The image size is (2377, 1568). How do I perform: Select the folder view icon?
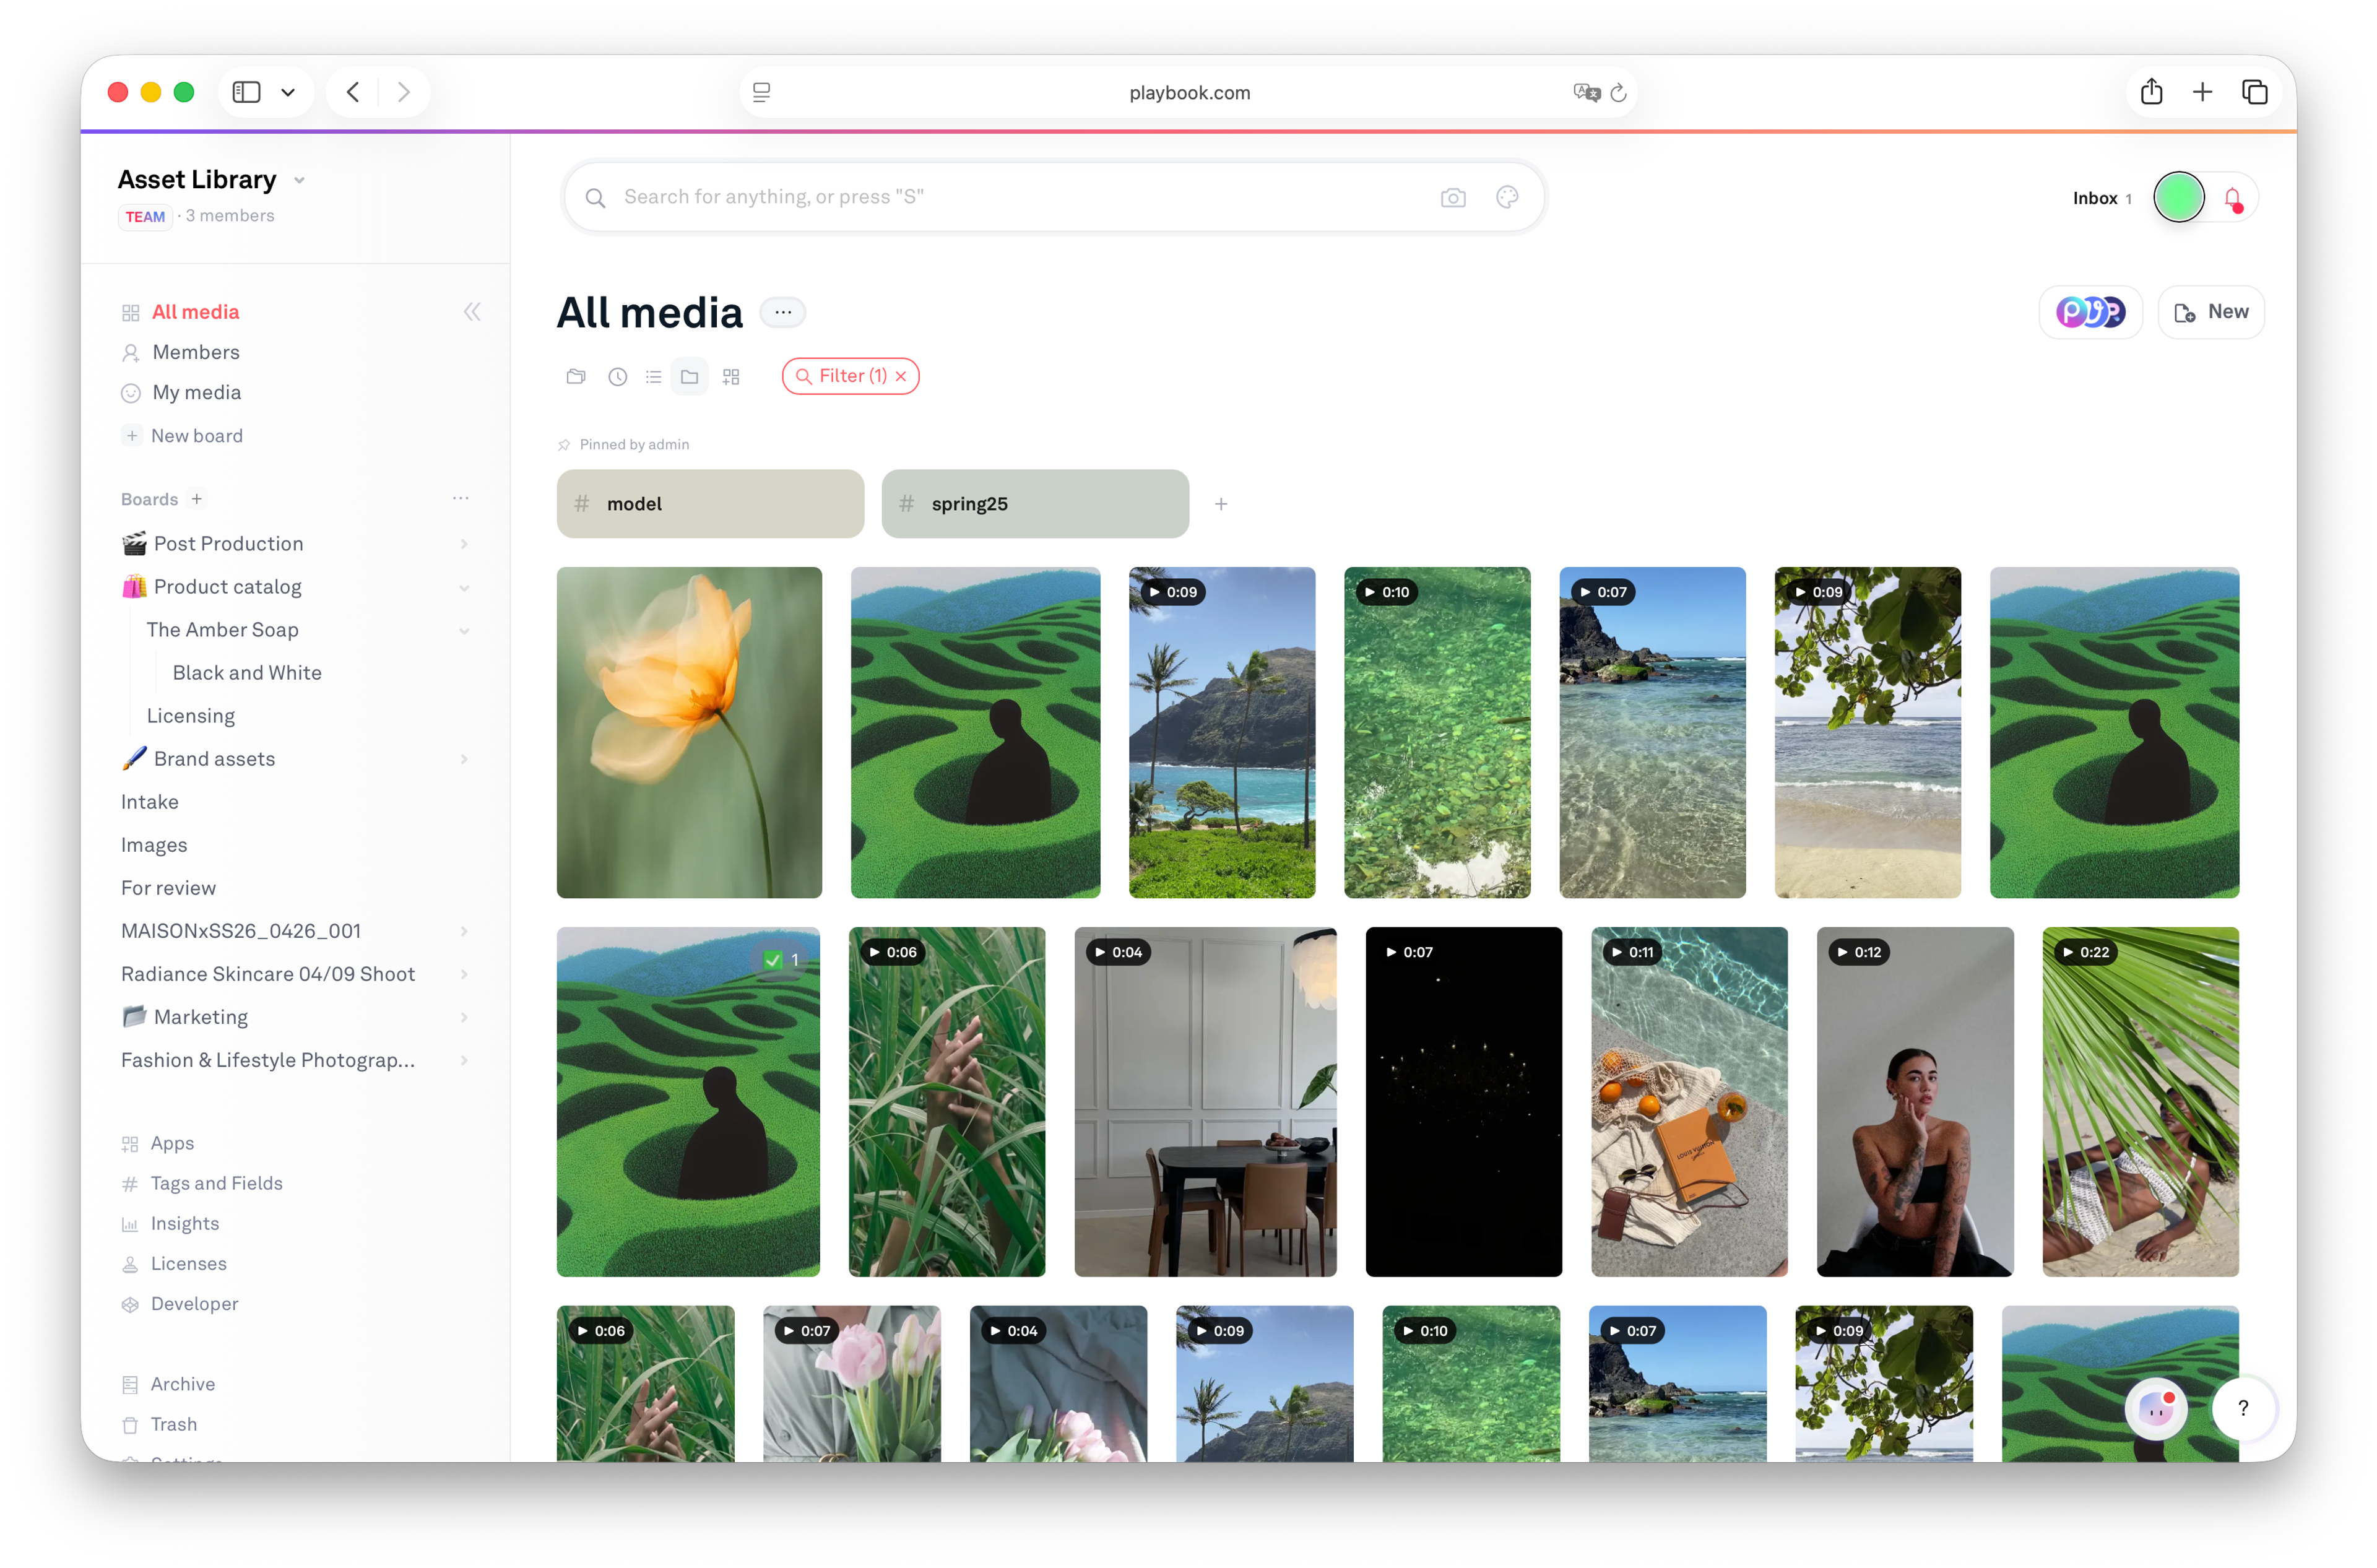point(690,377)
